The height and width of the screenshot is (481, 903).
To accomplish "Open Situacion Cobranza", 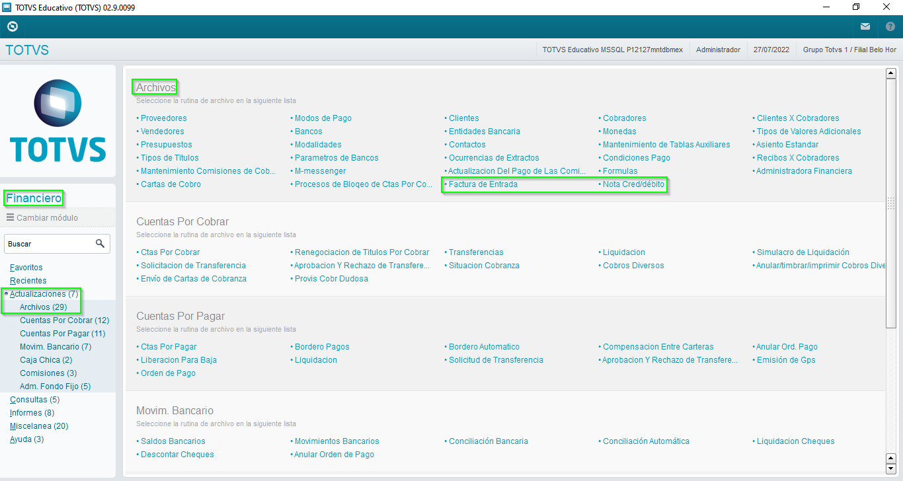I will tap(484, 266).
